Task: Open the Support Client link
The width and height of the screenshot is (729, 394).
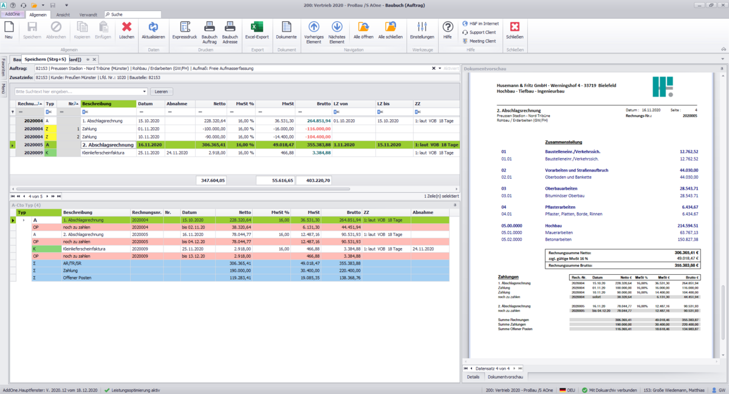Action: pyautogui.click(x=482, y=32)
